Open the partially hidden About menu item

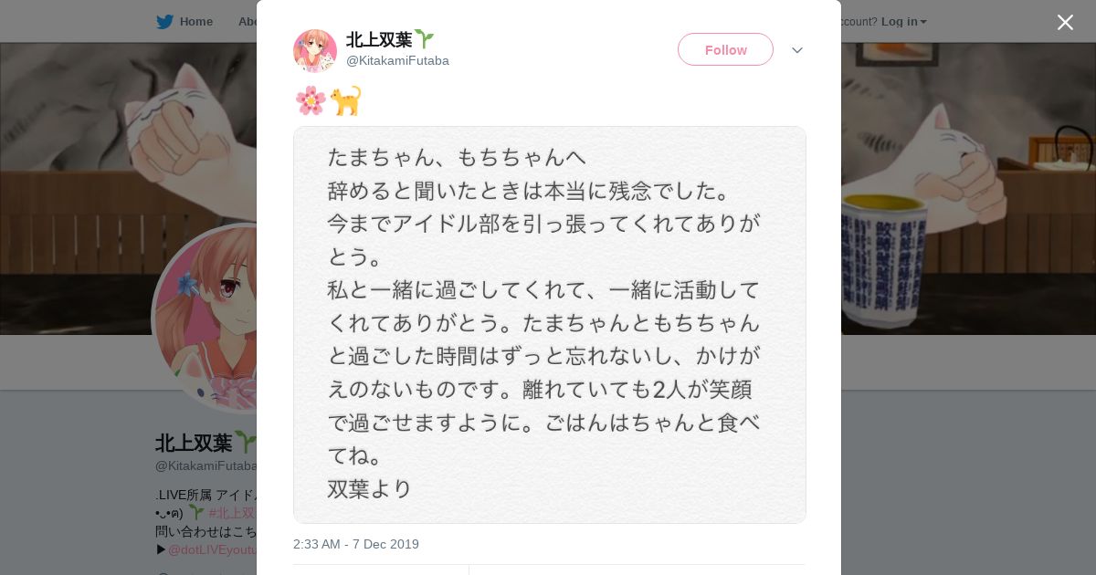247,22
